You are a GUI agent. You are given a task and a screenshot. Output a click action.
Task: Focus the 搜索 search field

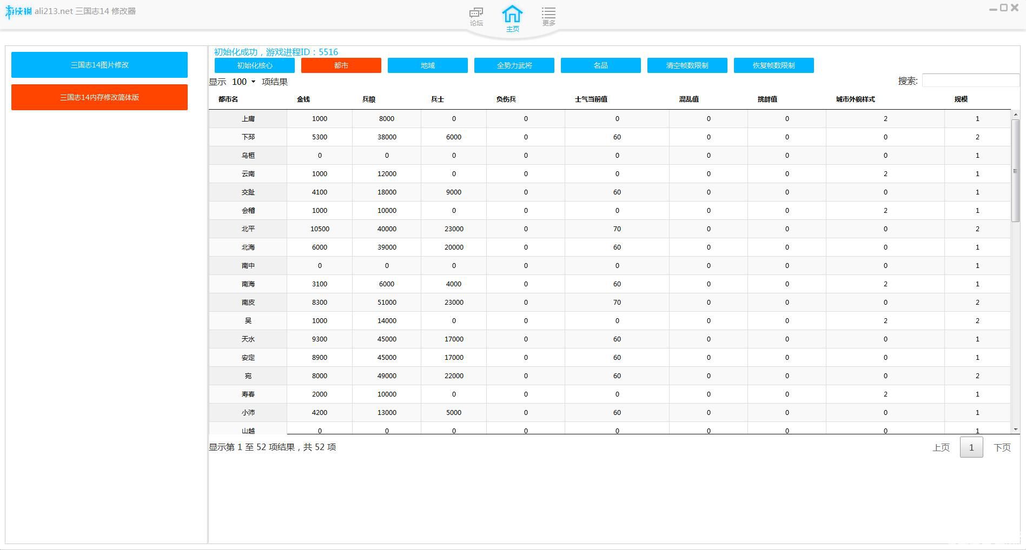tap(971, 81)
